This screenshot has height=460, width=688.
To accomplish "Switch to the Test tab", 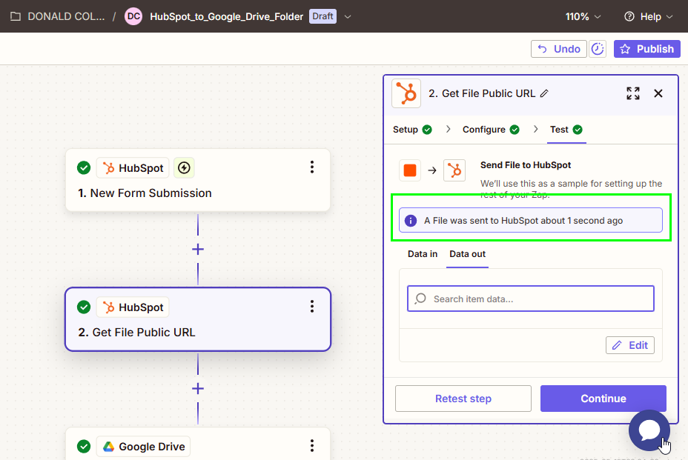I will pos(566,130).
